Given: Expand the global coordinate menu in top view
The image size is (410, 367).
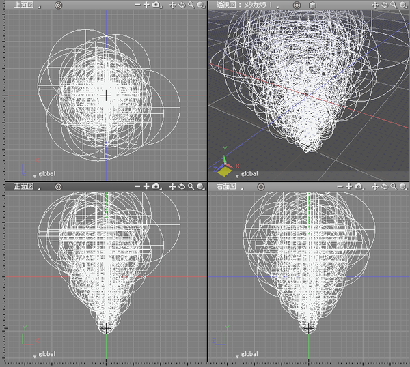Looking at the screenshot, I should [36, 175].
